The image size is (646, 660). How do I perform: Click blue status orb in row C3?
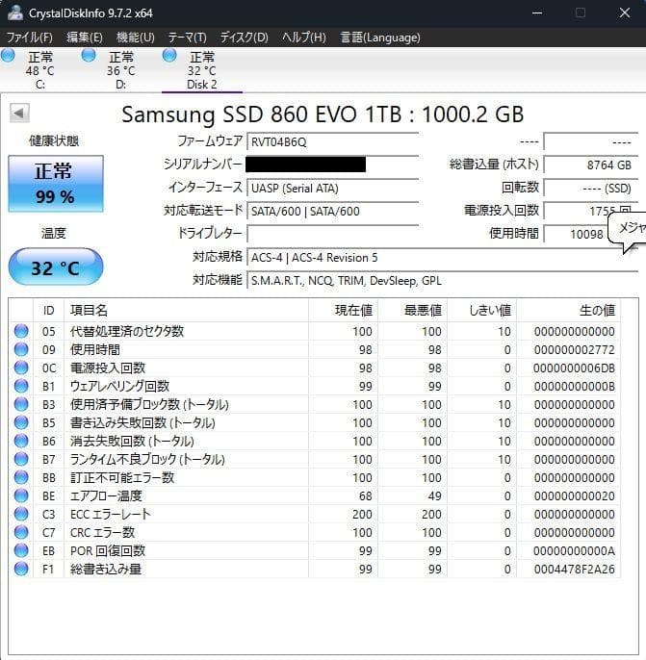tap(21, 515)
